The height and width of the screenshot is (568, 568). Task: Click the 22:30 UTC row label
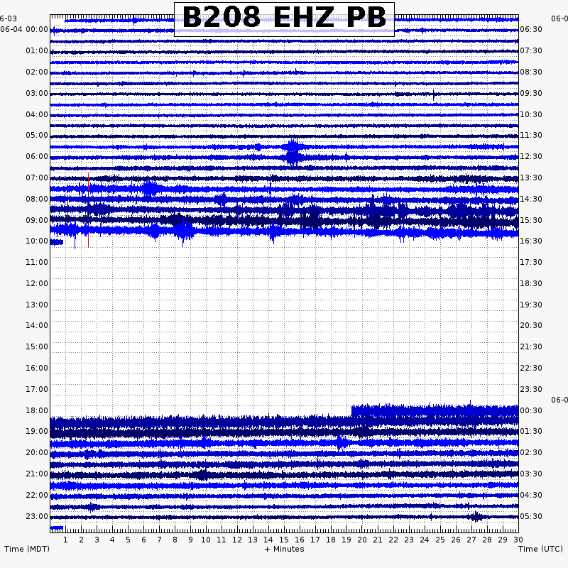tap(531, 368)
